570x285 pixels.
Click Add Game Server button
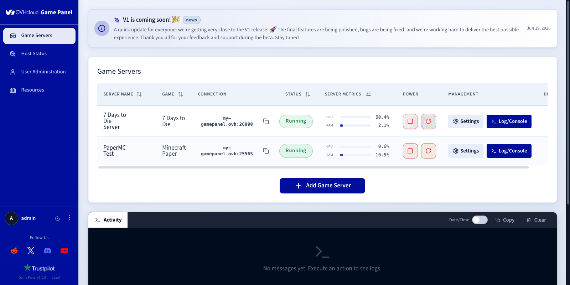[x=322, y=186]
